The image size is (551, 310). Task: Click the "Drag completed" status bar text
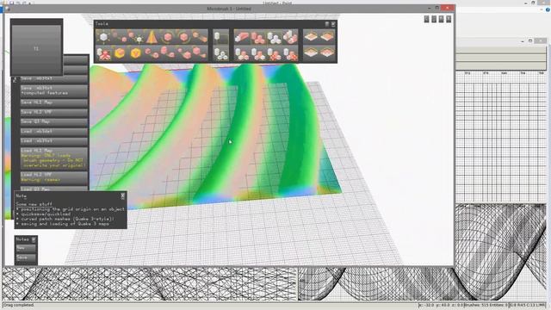18,305
